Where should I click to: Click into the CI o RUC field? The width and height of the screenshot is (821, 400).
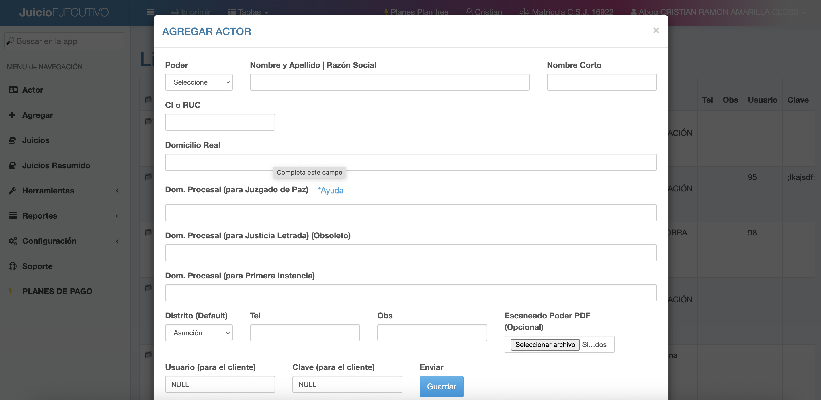220,122
